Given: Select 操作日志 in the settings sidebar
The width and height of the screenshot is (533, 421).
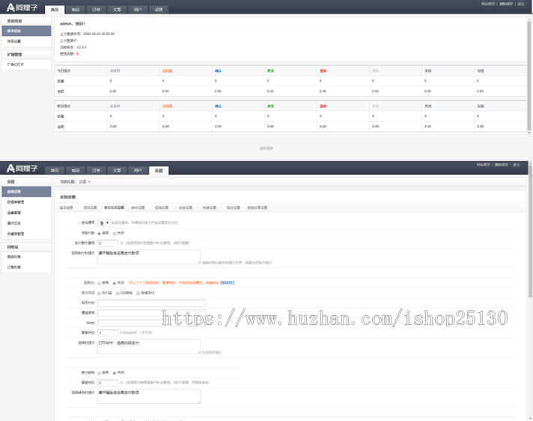Looking at the screenshot, I should click(26, 223).
